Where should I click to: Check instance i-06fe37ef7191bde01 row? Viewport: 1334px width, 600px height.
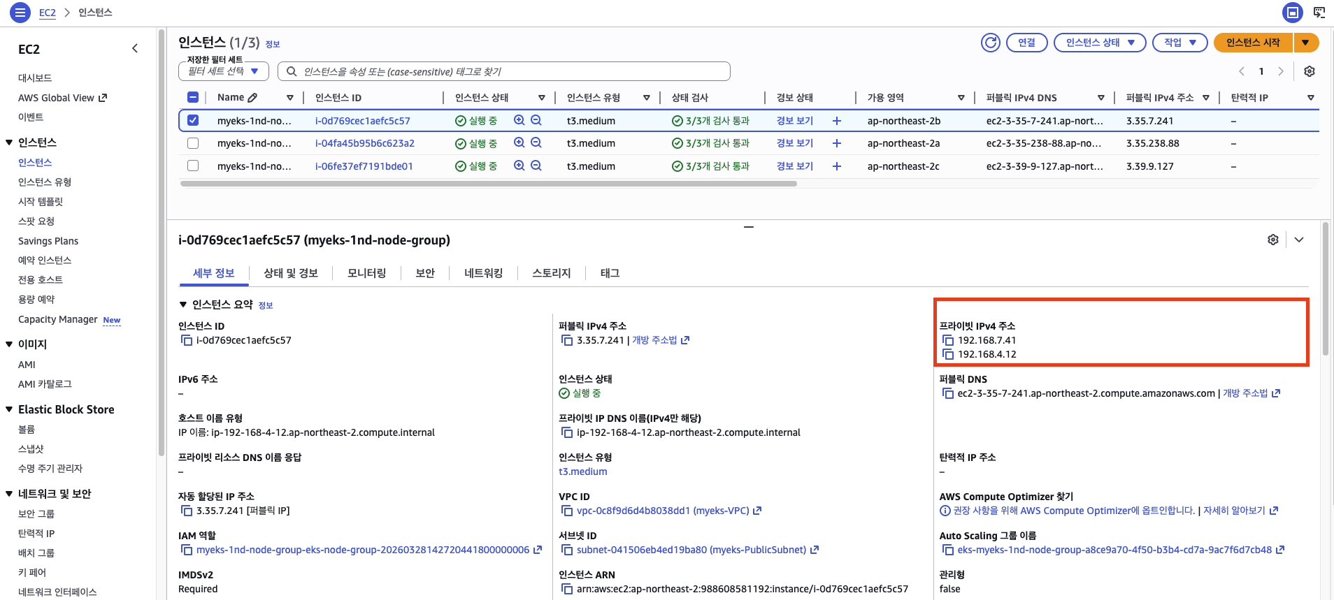(x=193, y=166)
